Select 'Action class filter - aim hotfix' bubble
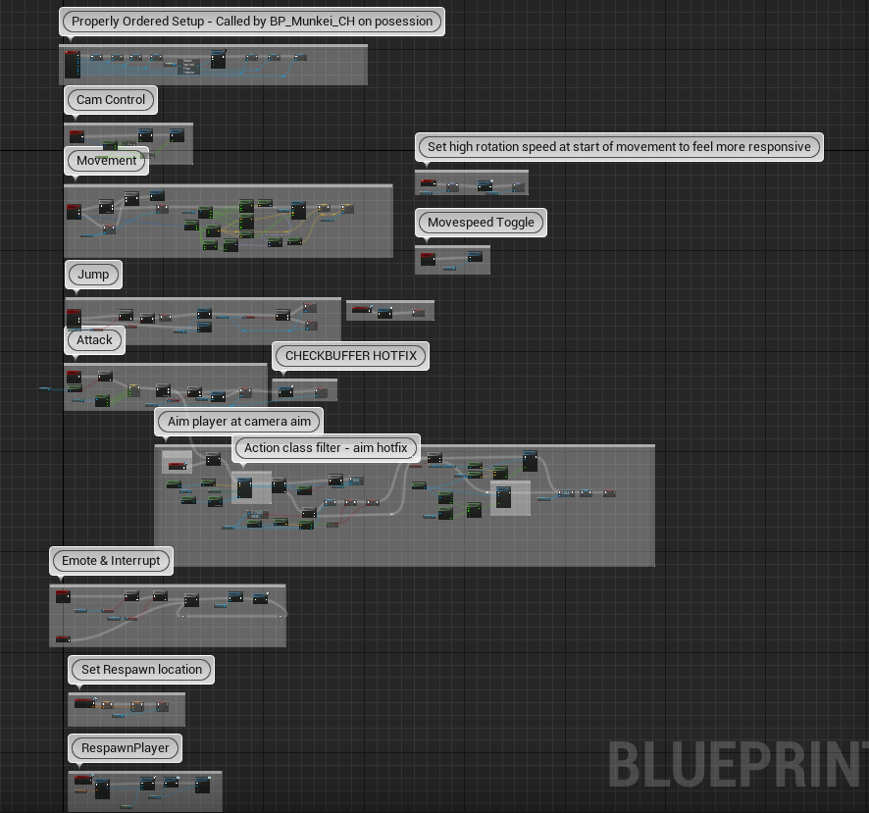The height and width of the screenshot is (813, 869). pos(326,448)
